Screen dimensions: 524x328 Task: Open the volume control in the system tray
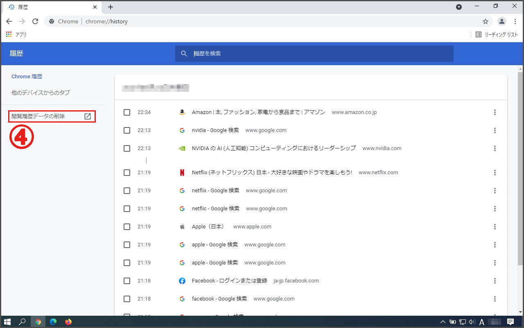point(472,322)
